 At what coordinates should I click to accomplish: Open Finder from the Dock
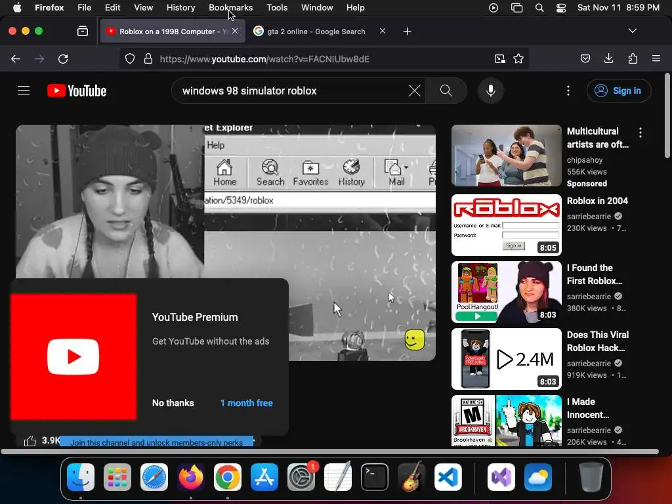pos(81,477)
